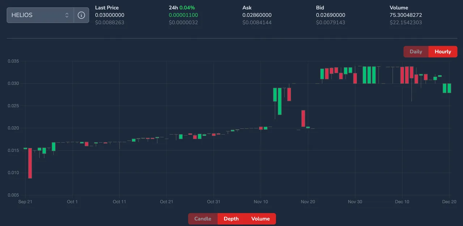The width and height of the screenshot is (463, 226).
Task: Click the 0.030 price axis label
Action: tap(13, 84)
